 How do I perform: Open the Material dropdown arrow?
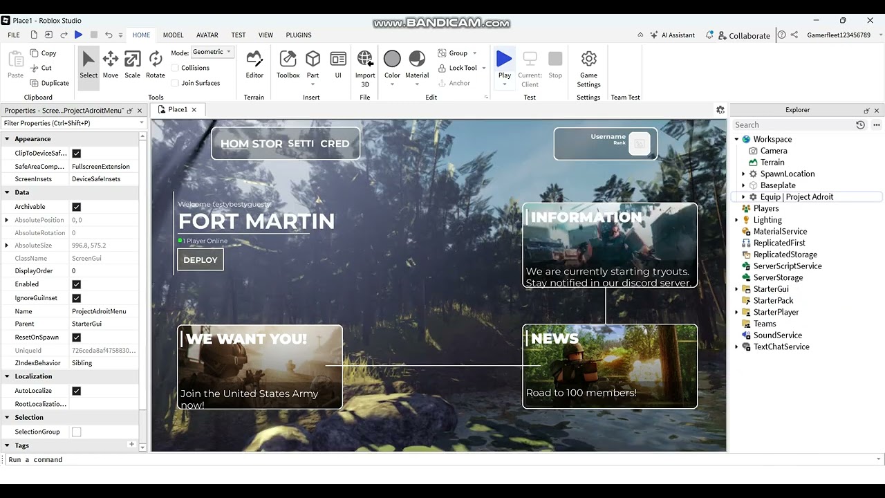coord(417,84)
